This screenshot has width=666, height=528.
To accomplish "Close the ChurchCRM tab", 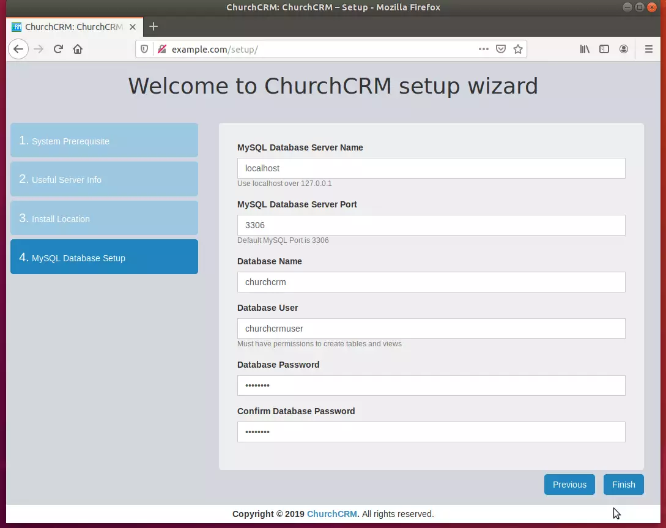I will point(133,27).
